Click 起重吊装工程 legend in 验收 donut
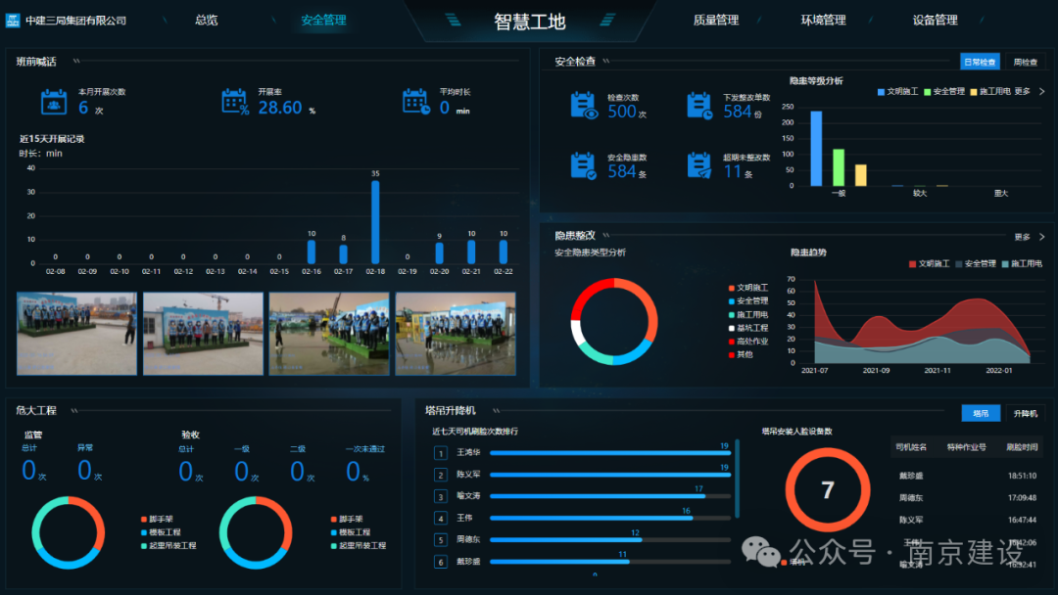 (359, 546)
